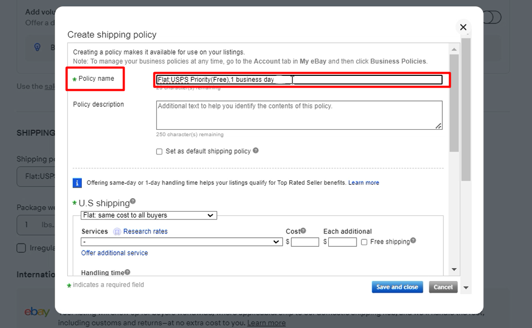
Task: Open help icon beside default shipping policy
Action: pyautogui.click(x=256, y=151)
